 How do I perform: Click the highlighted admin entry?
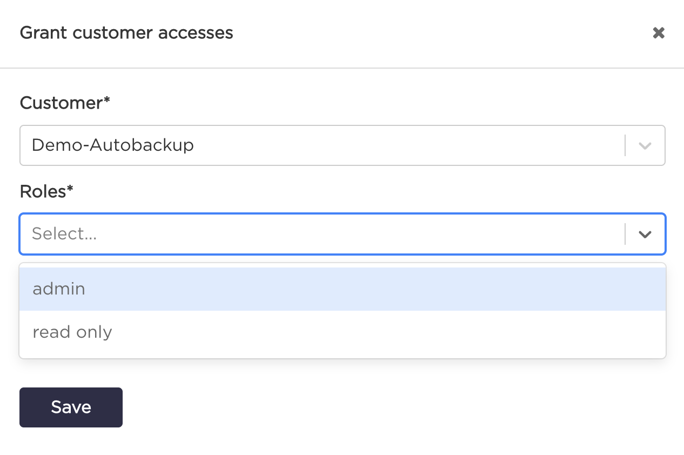click(58, 289)
